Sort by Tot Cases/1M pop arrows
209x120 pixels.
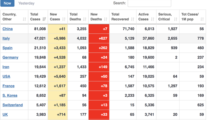202,19
